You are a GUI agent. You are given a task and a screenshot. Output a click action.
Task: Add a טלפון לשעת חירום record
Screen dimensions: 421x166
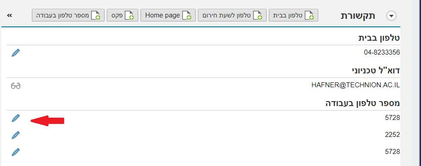(232, 15)
